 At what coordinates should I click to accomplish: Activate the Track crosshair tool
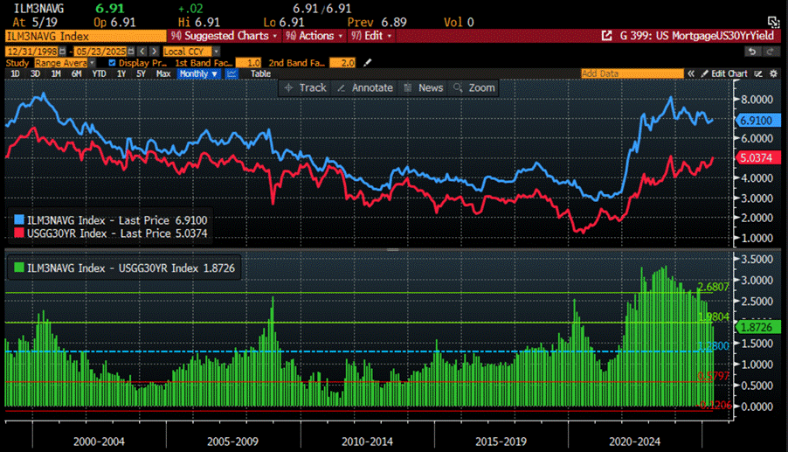pos(305,87)
